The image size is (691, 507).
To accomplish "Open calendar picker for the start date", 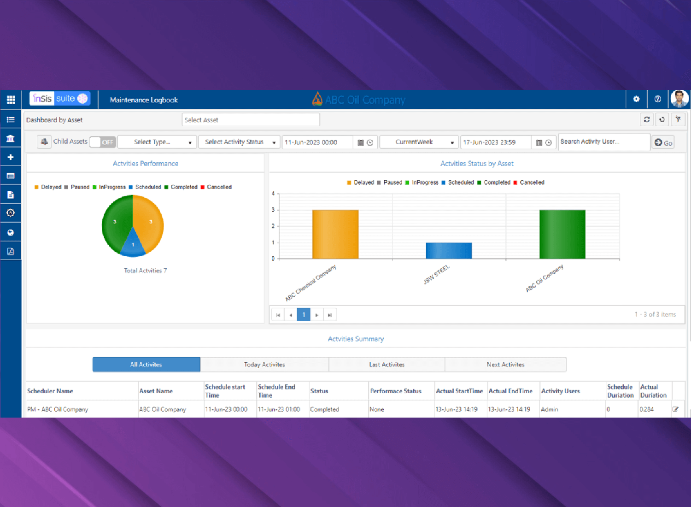I will [x=361, y=142].
